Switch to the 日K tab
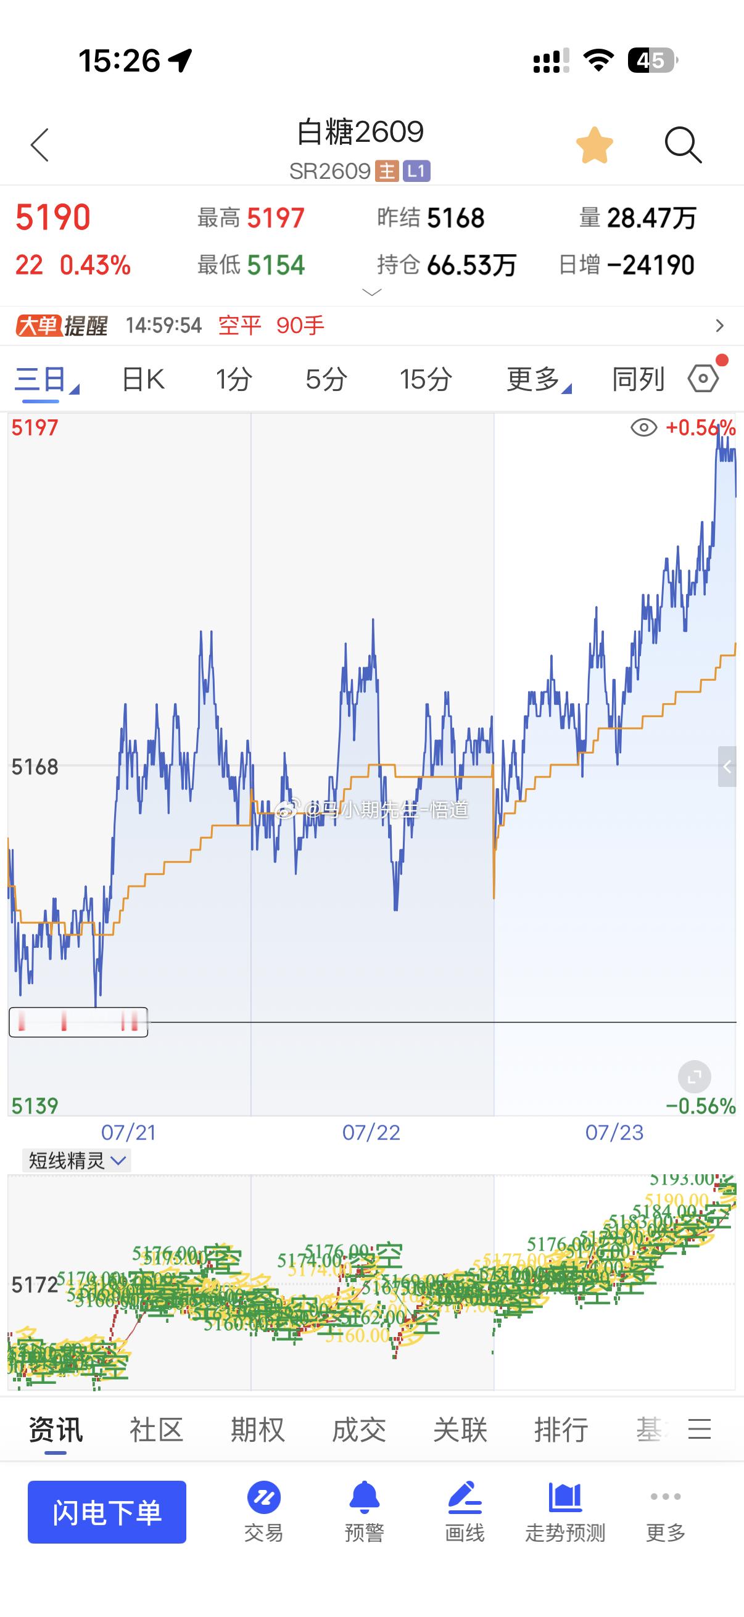Image resolution: width=744 pixels, height=1617 pixels. click(143, 379)
